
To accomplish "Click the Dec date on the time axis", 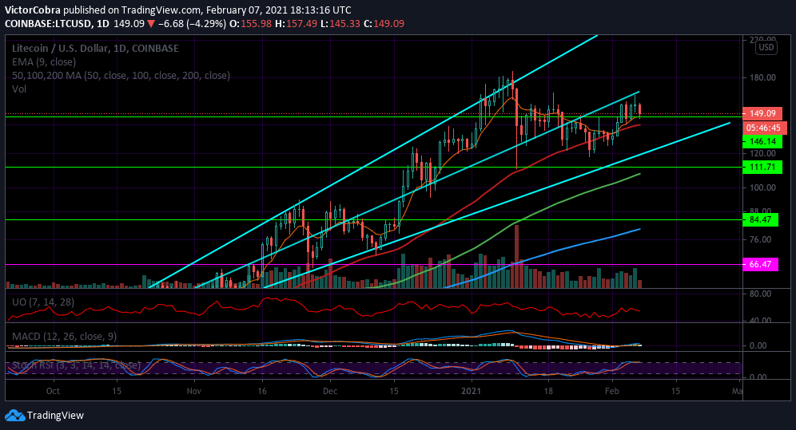I will pyautogui.click(x=330, y=391).
